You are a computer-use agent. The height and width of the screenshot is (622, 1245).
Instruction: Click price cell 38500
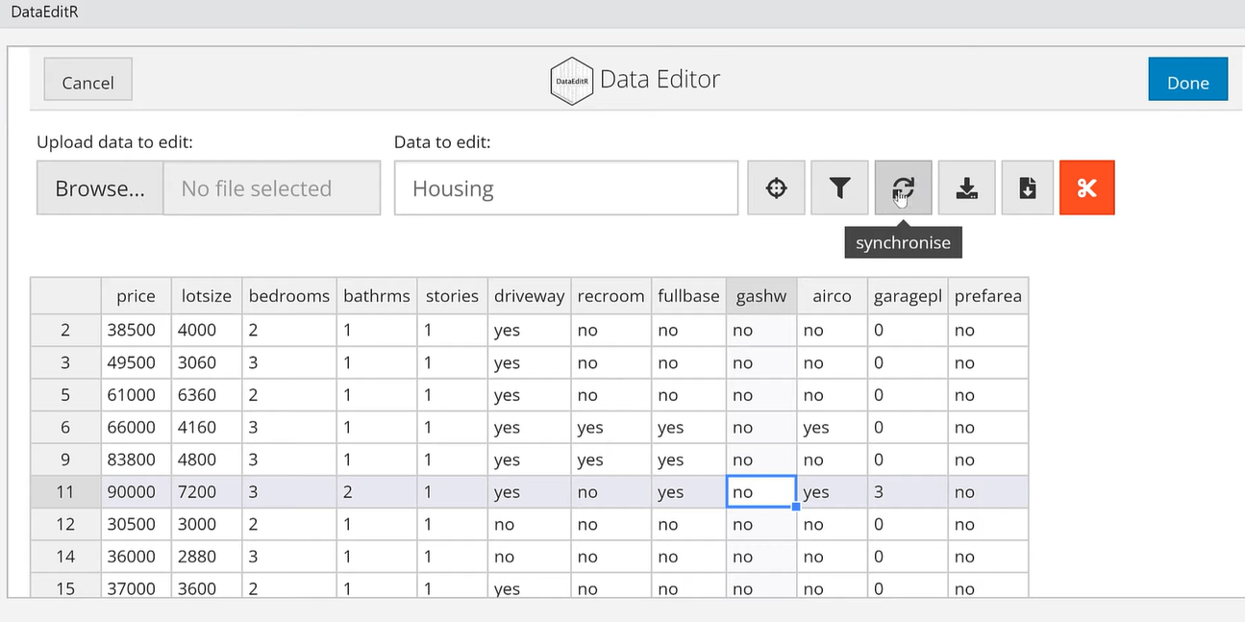tap(136, 330)
